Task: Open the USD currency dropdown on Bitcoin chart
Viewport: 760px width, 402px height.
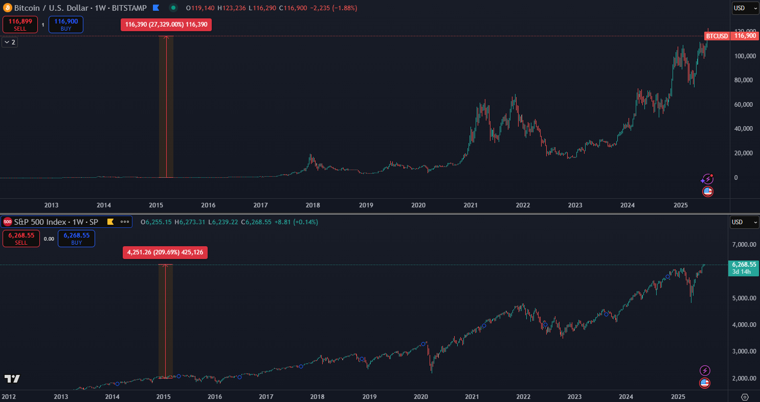Action: (x=745, y=8)
